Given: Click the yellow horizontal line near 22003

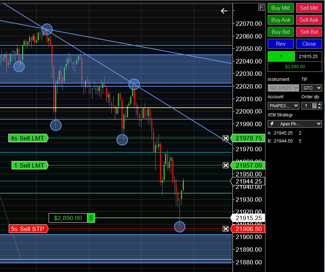Looking at the screenshot, I should pyautogui.click(x=116, y=108).
